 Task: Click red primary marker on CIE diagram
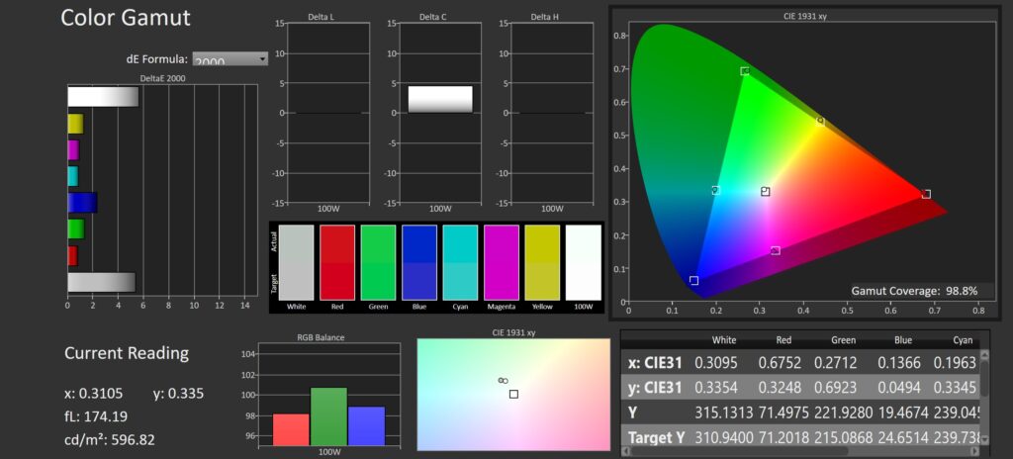click(x=926, y=194)
